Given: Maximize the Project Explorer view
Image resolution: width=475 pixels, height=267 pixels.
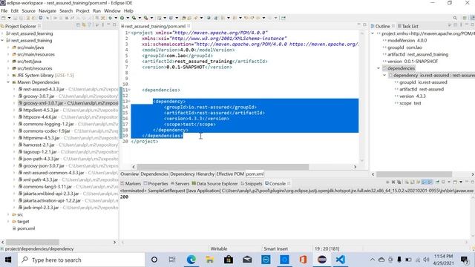Looking at the screenshot, I should (x=114, y=25).
